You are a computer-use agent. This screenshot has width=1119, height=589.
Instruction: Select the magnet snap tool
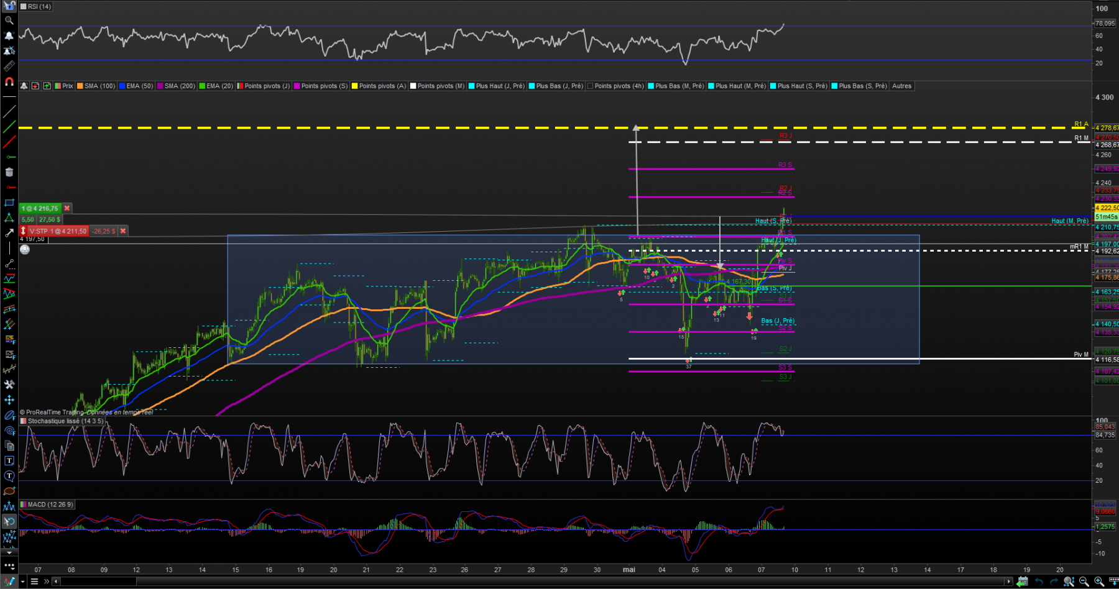9,81
